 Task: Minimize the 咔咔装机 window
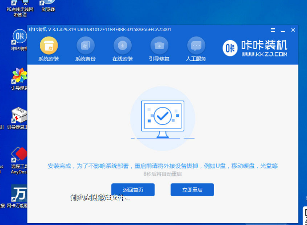pos(282,30)
